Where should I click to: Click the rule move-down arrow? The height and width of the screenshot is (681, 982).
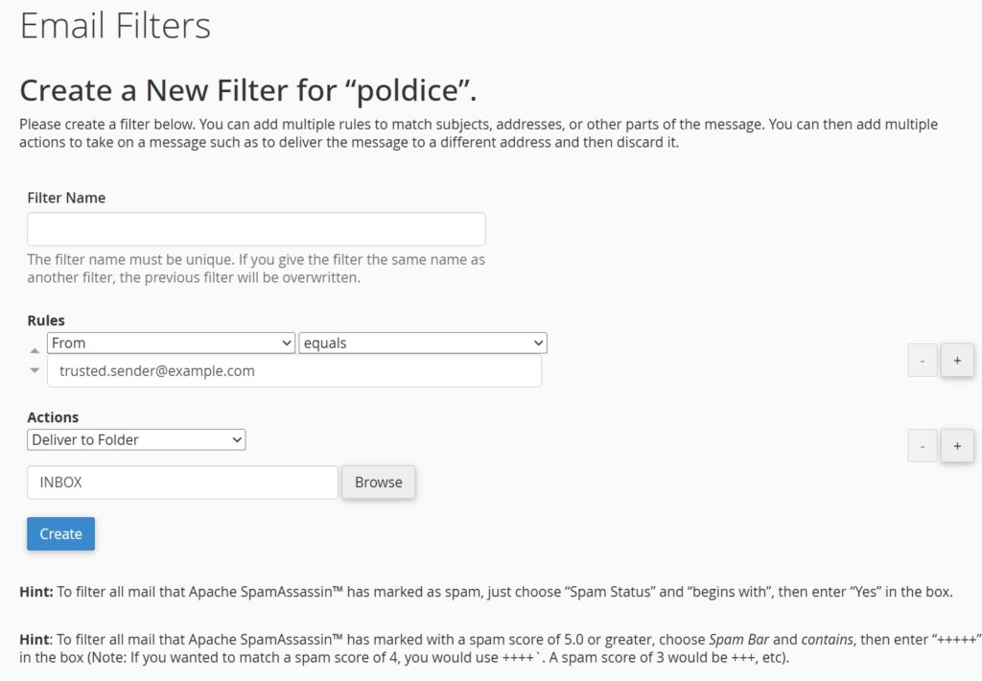click(35, 370)
